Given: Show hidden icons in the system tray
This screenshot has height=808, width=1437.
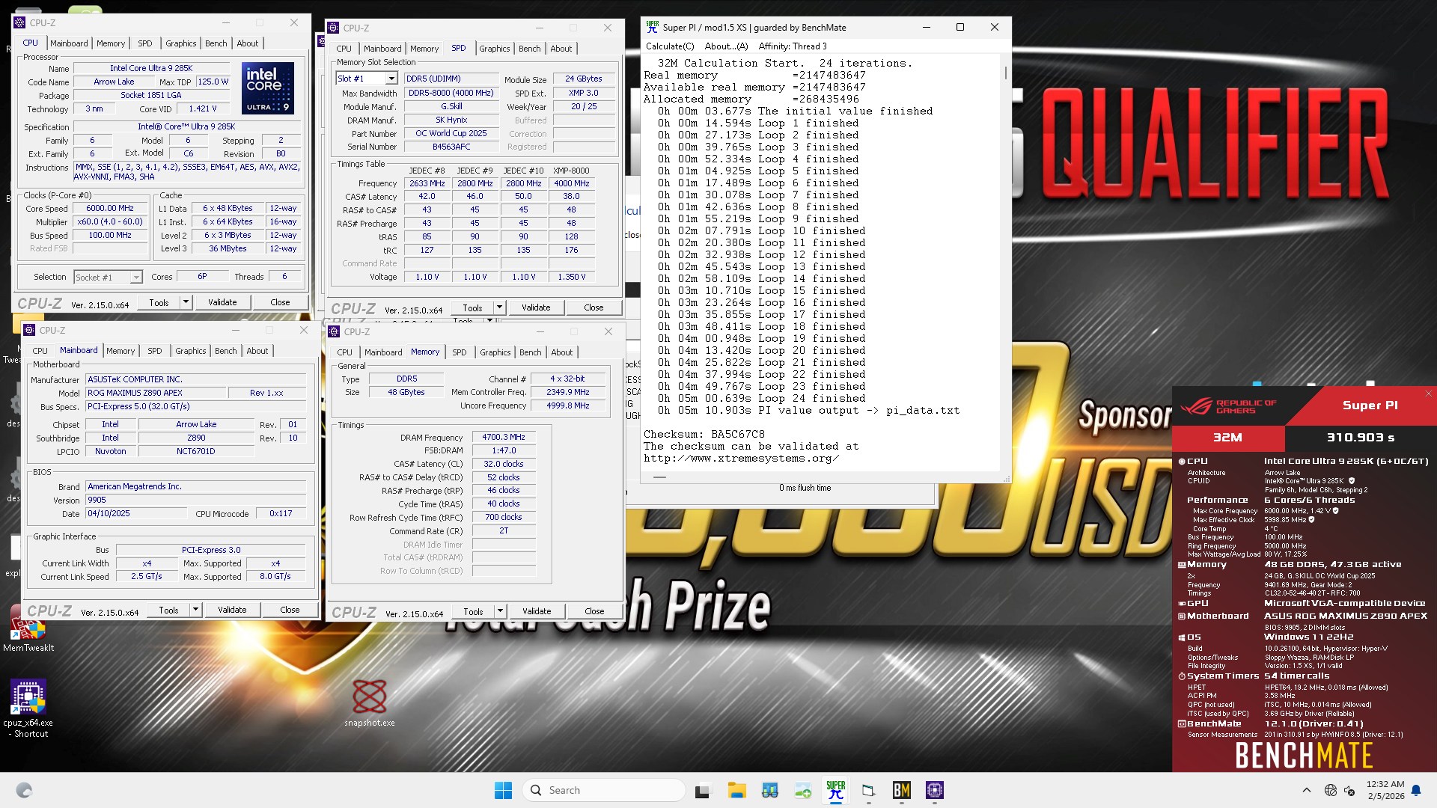Looking at the screenshot, I should coord(1306,790).
